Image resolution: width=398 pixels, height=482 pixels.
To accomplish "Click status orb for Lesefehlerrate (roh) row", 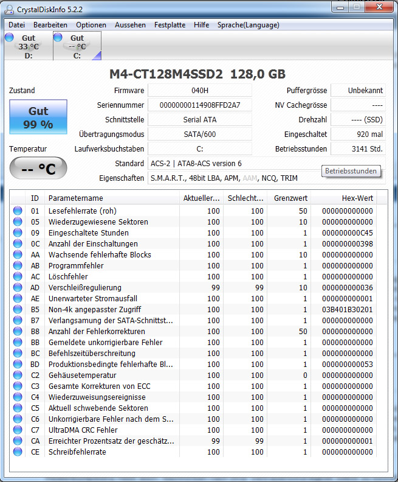I will [18, 211].
